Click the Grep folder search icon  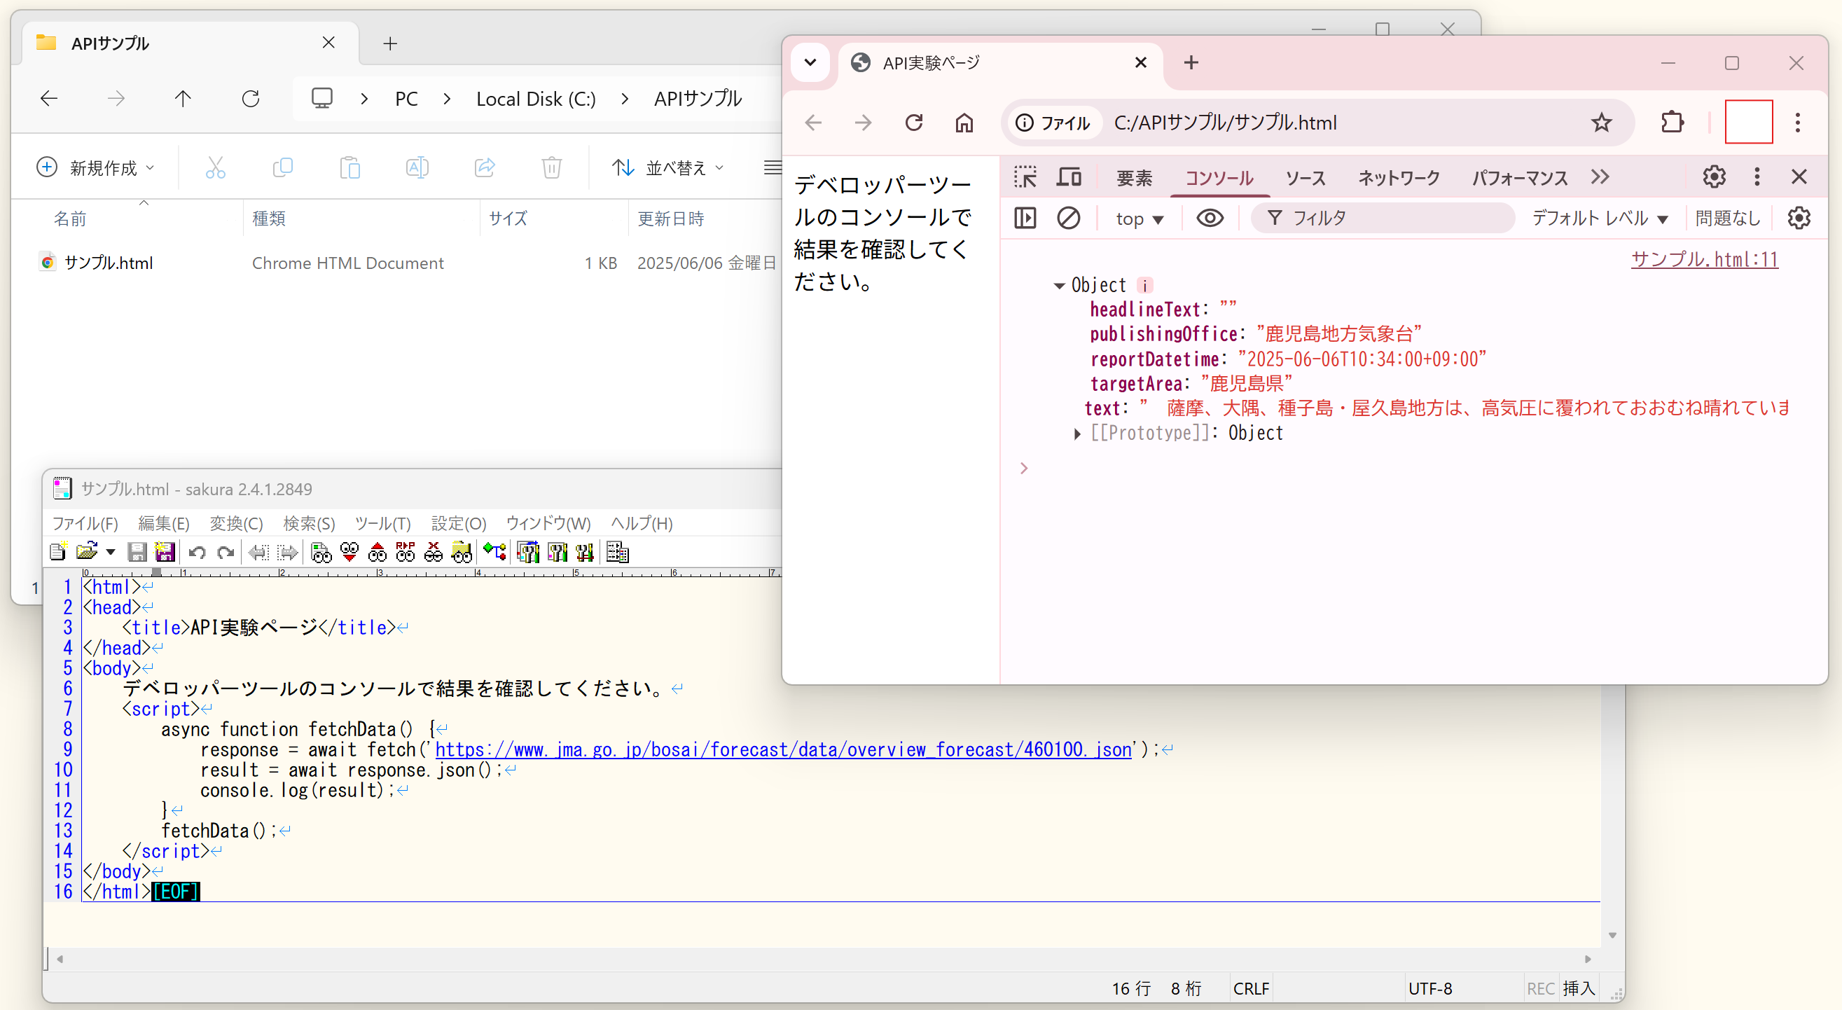462,551
